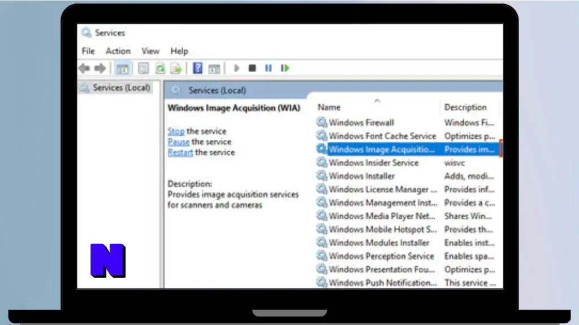Toggle Show/Hide Action Pane icon
Viewport: 579px width, 325px height.
pyautogui.click(x=214, y=68)
